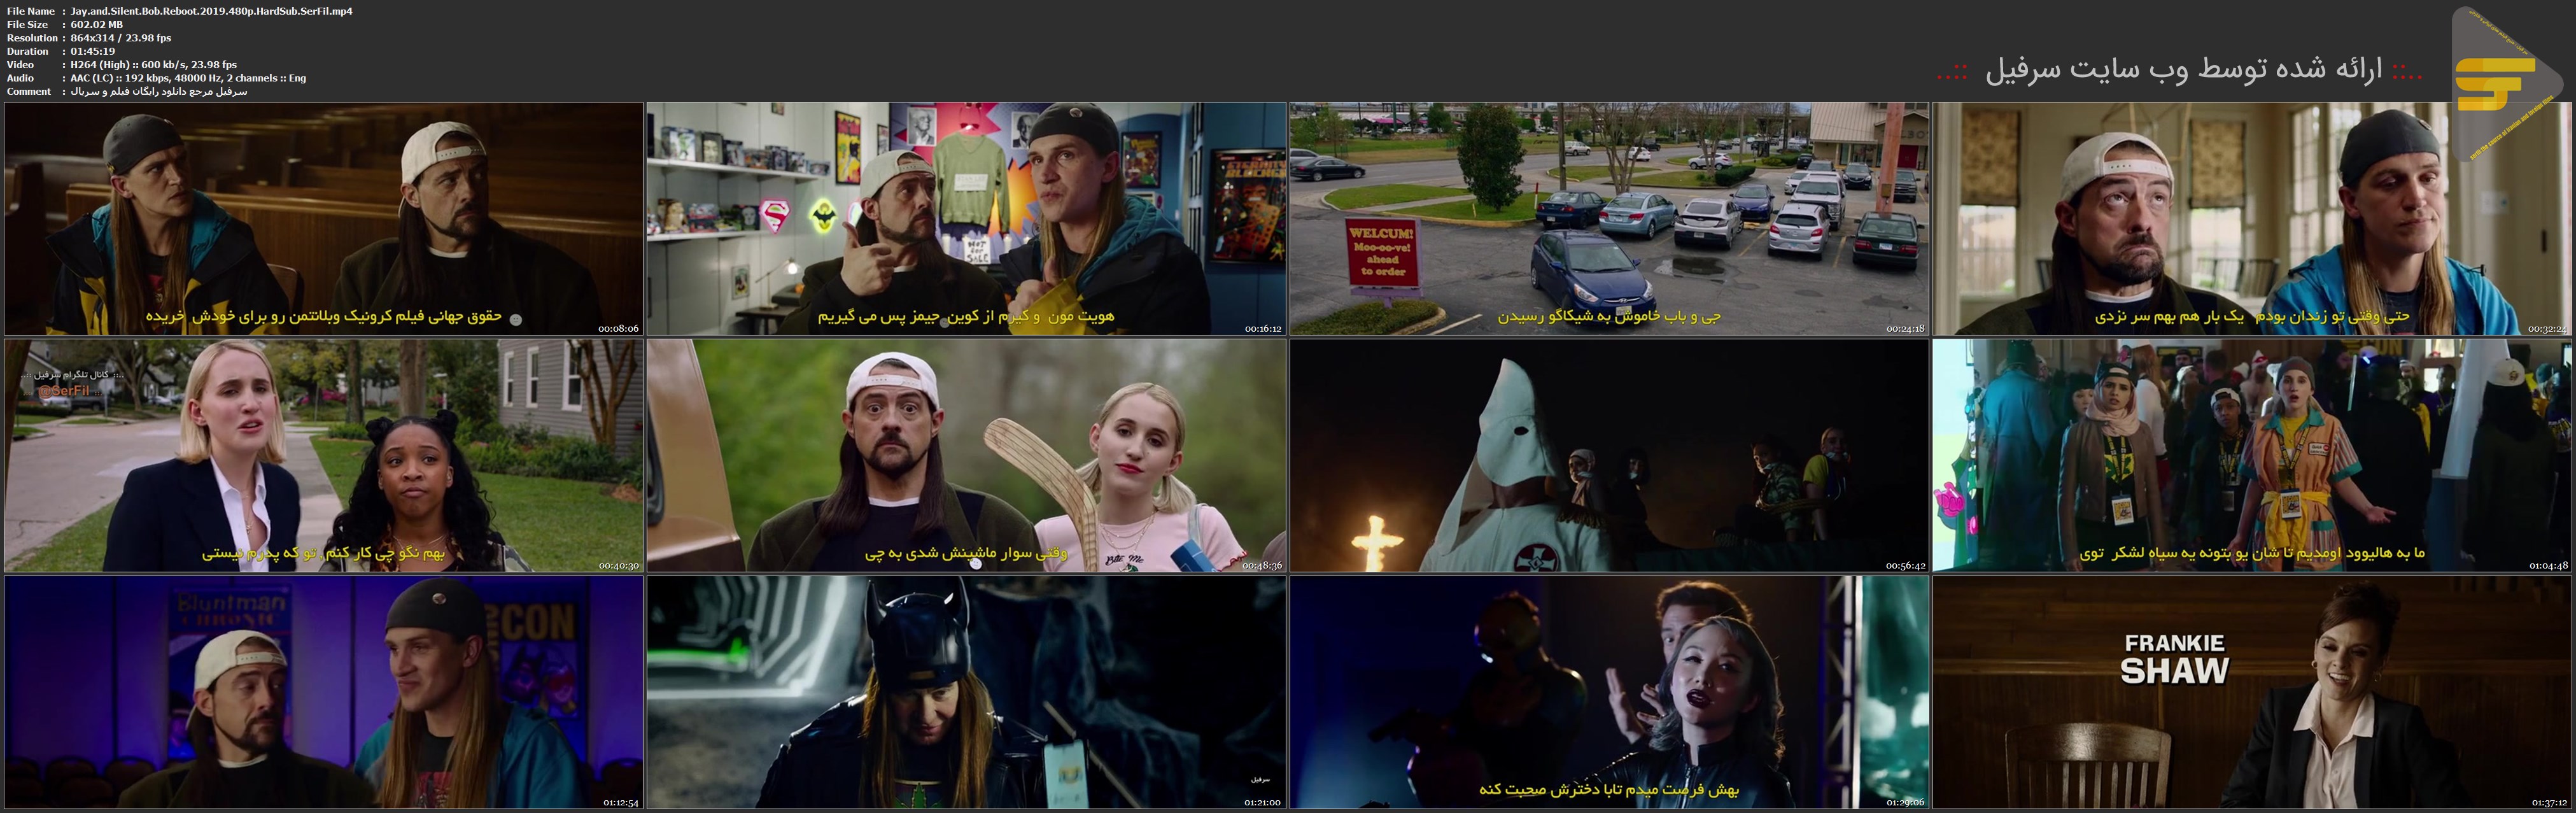The width and height of the screenshot is (2576, 813).
Task: Click the Frankie Shaw credit thumbnail
Action: [2252, 692]
